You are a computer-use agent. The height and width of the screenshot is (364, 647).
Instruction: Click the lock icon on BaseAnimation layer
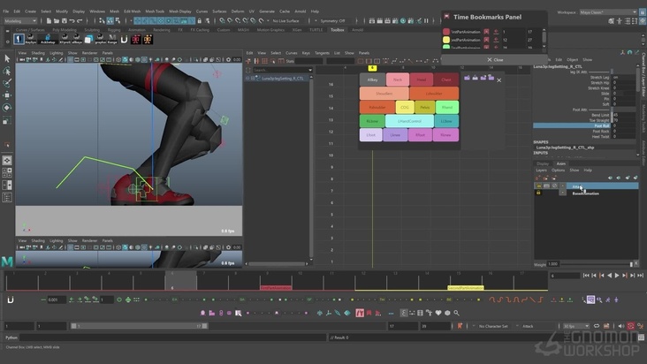coord(538,193)
